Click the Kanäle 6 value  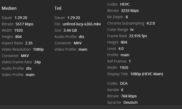[122, 90]
